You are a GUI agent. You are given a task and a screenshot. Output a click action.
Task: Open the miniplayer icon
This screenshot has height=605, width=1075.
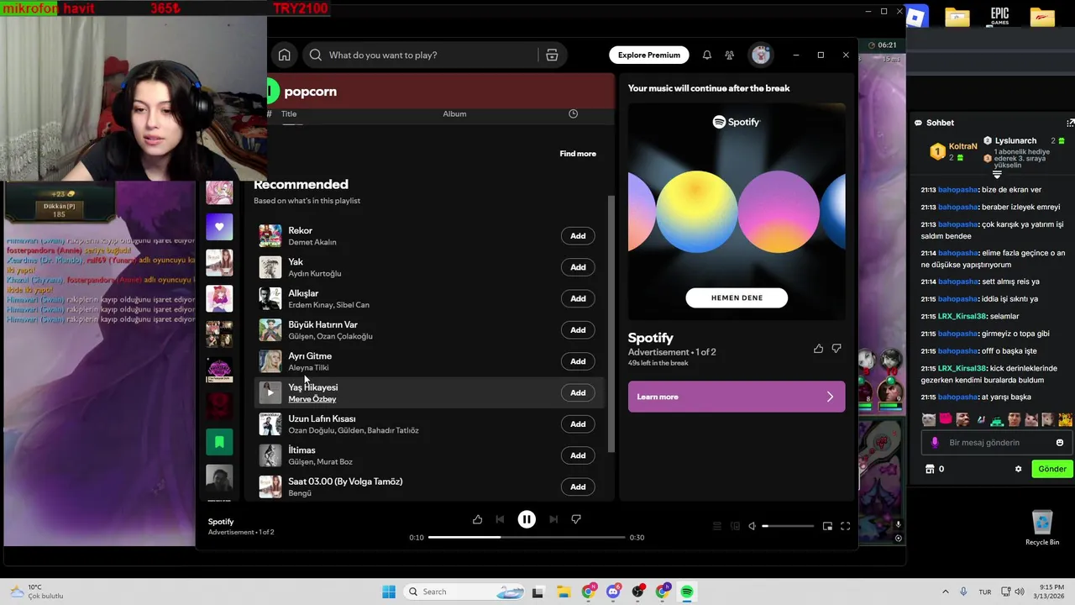click(827, 526)
